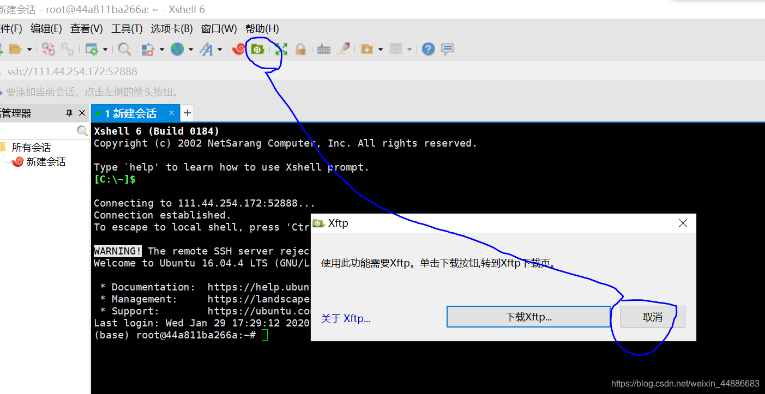
Task: Open the 帮助(H) menu
Action: (262, 29)
